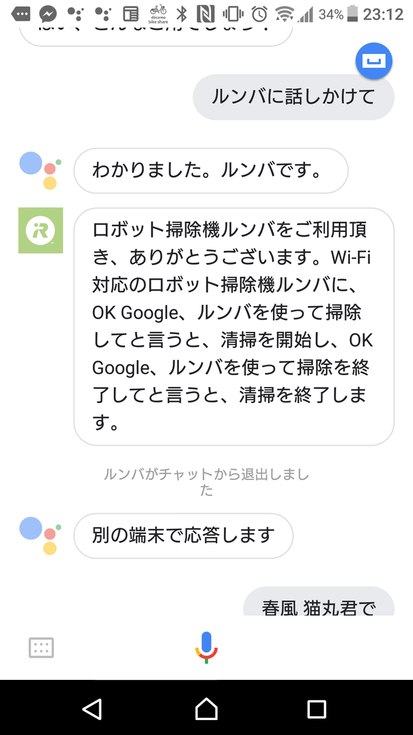
Task: Tap the ルンバに話しかけて message bubble
Action: [x=293, y=96]
